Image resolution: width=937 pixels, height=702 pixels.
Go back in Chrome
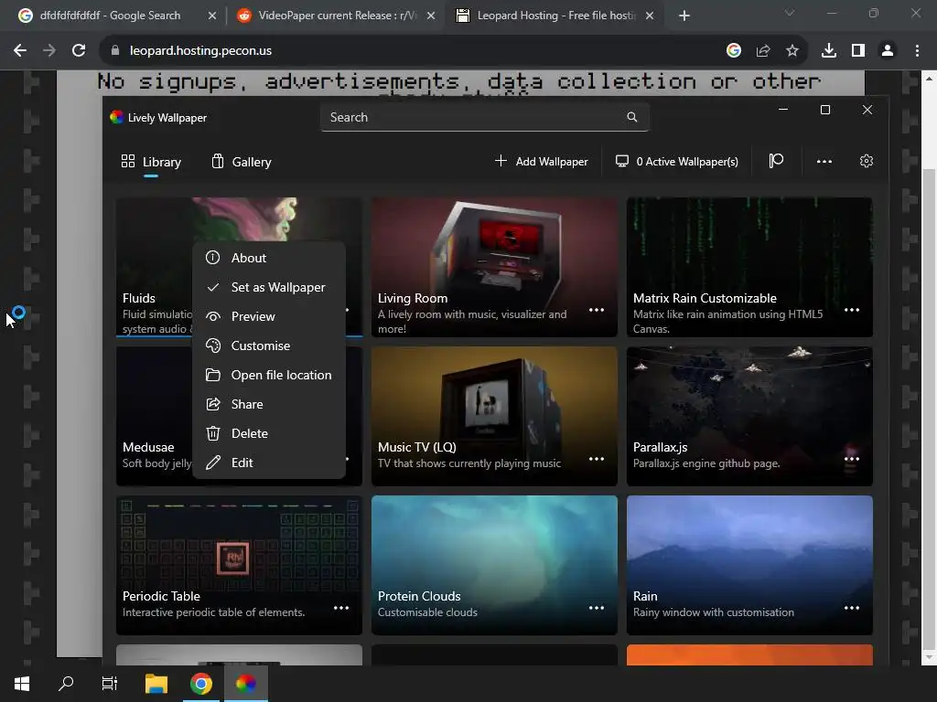click(20, 51)
